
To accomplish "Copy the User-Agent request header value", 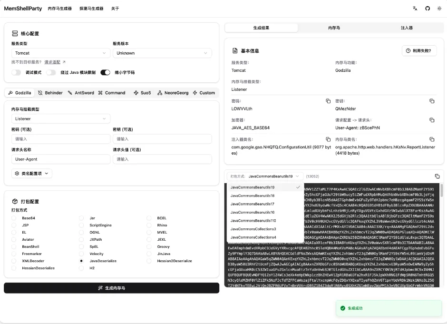I will [432, 120].
